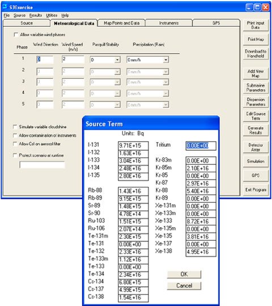
Task: Switch to the GPS tab
Action: [216, 23]
